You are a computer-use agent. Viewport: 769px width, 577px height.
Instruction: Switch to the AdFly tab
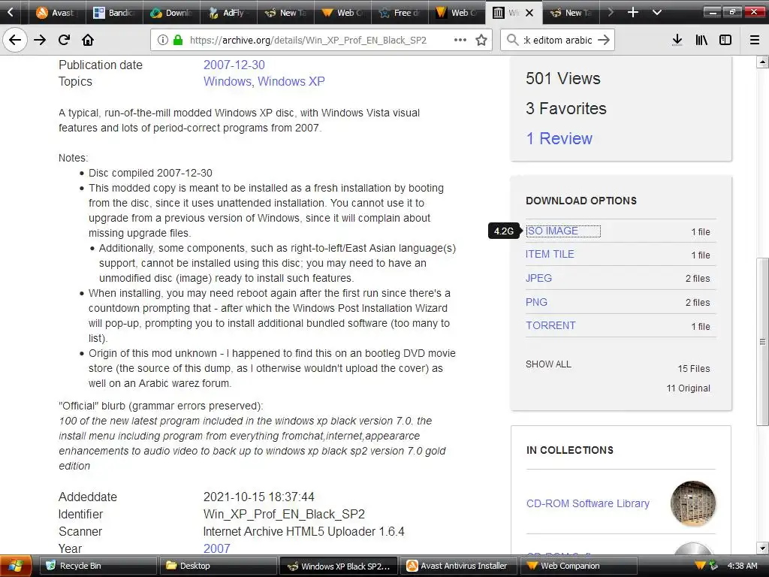tap(228, 13)
